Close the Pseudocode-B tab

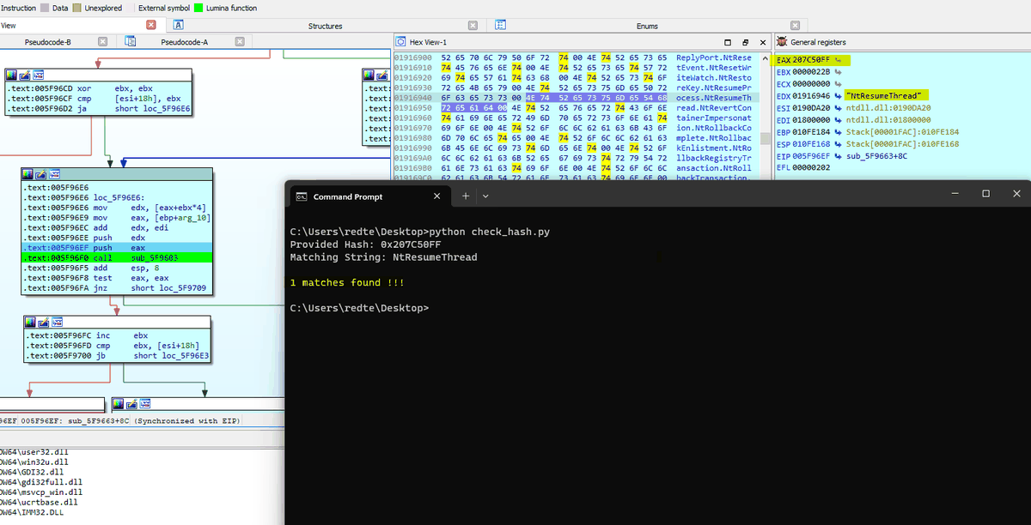tap(103, 41)
